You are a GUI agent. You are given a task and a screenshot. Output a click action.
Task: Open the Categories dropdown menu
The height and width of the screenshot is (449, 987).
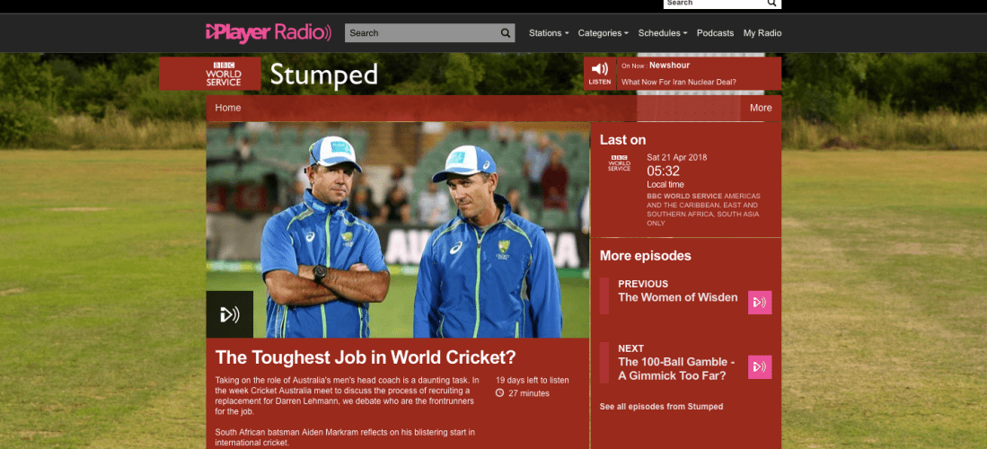[x=603, y=33]
